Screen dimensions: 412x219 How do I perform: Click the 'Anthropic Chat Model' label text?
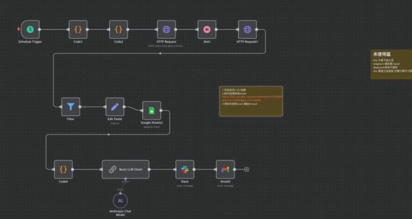tap(120, 213)
